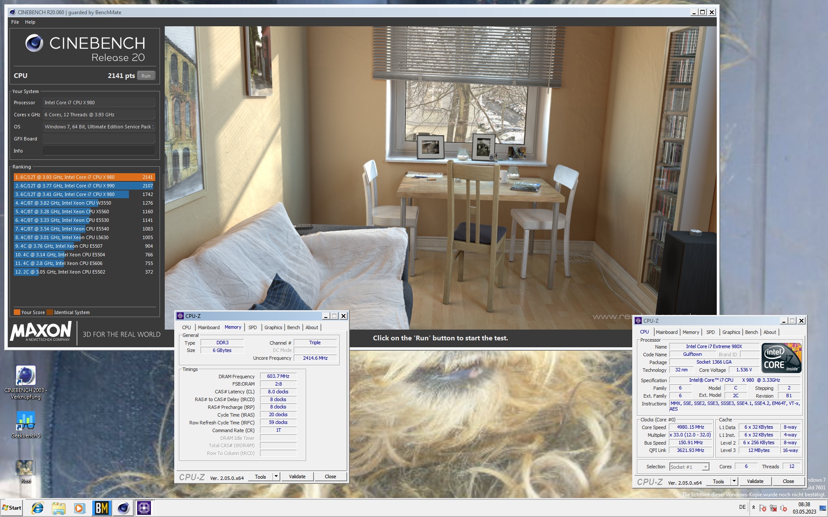The width and height of the screenshot is (828, 517).
Task: Switch to Mainboard tab in Memory CPU-Z window
Action: pyautogui.click(x=209, y=327)
